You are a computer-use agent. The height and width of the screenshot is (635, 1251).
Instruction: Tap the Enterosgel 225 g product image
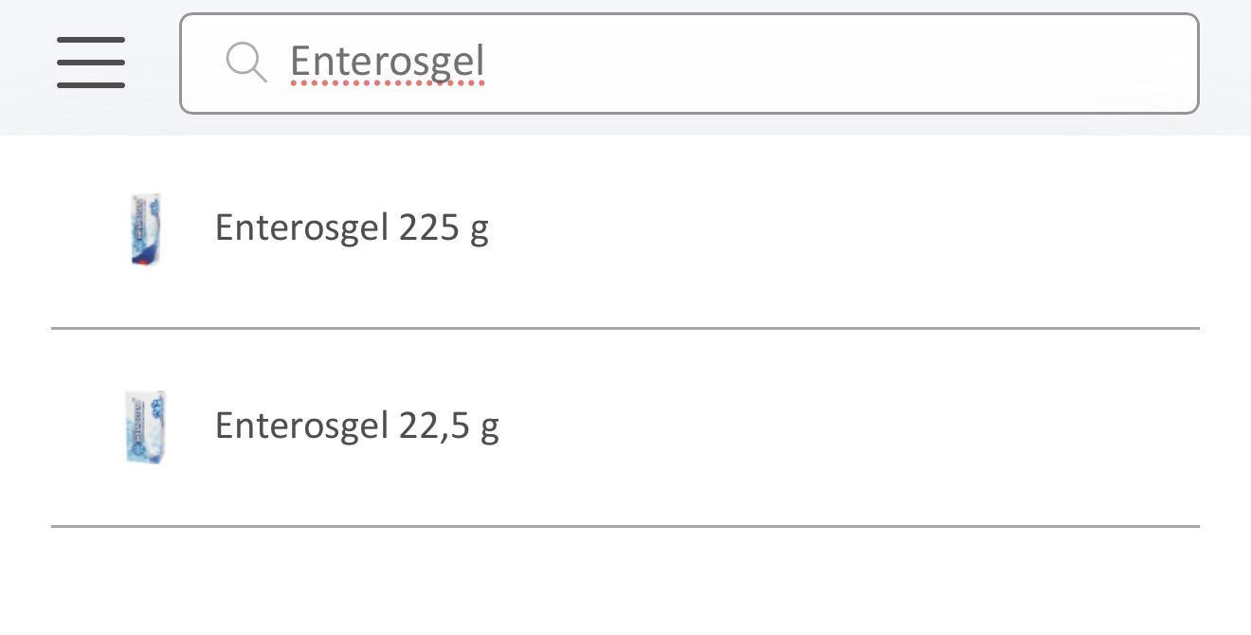coord(145,229)
